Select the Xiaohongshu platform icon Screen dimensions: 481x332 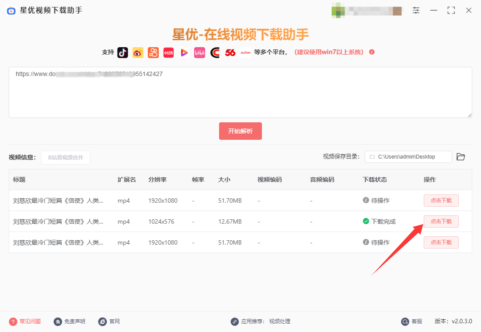click(x=168, y=52)
